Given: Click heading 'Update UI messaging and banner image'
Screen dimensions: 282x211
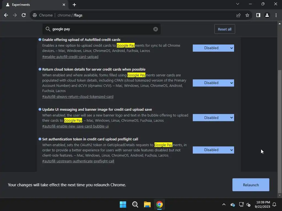Looking at the screenshot, I should (97, 109).
